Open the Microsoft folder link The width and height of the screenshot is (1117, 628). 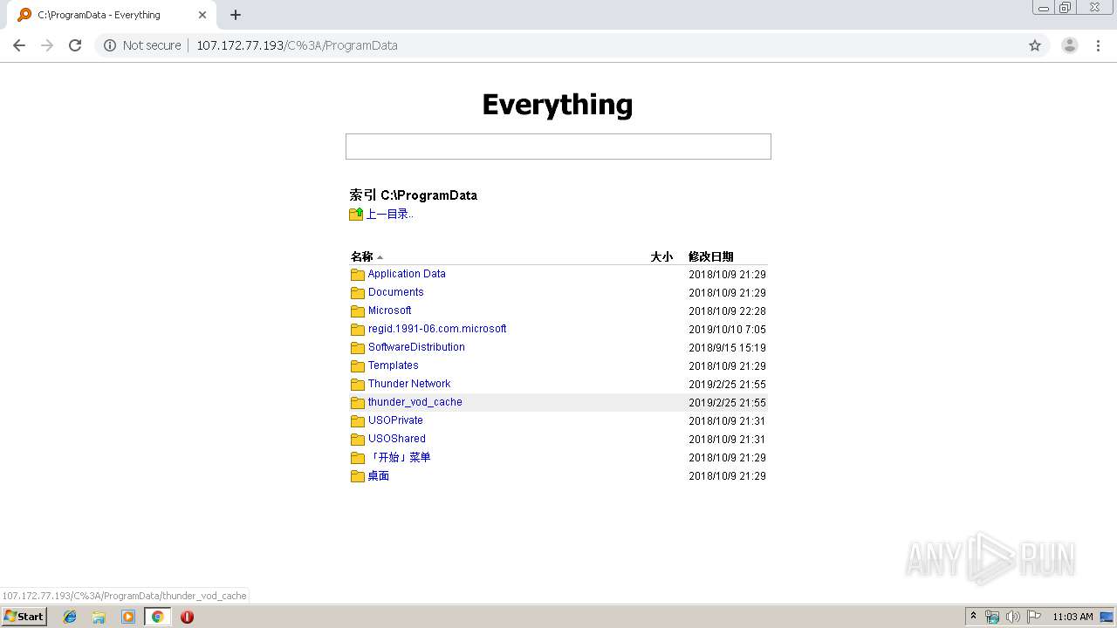(389, 311)
